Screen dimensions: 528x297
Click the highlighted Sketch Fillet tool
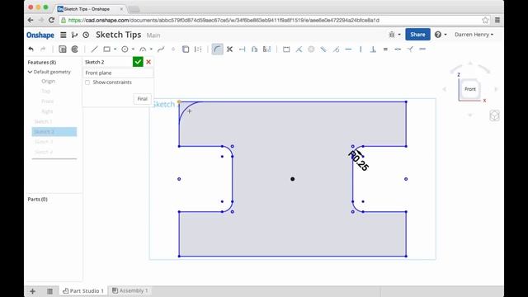coord(217,49)
